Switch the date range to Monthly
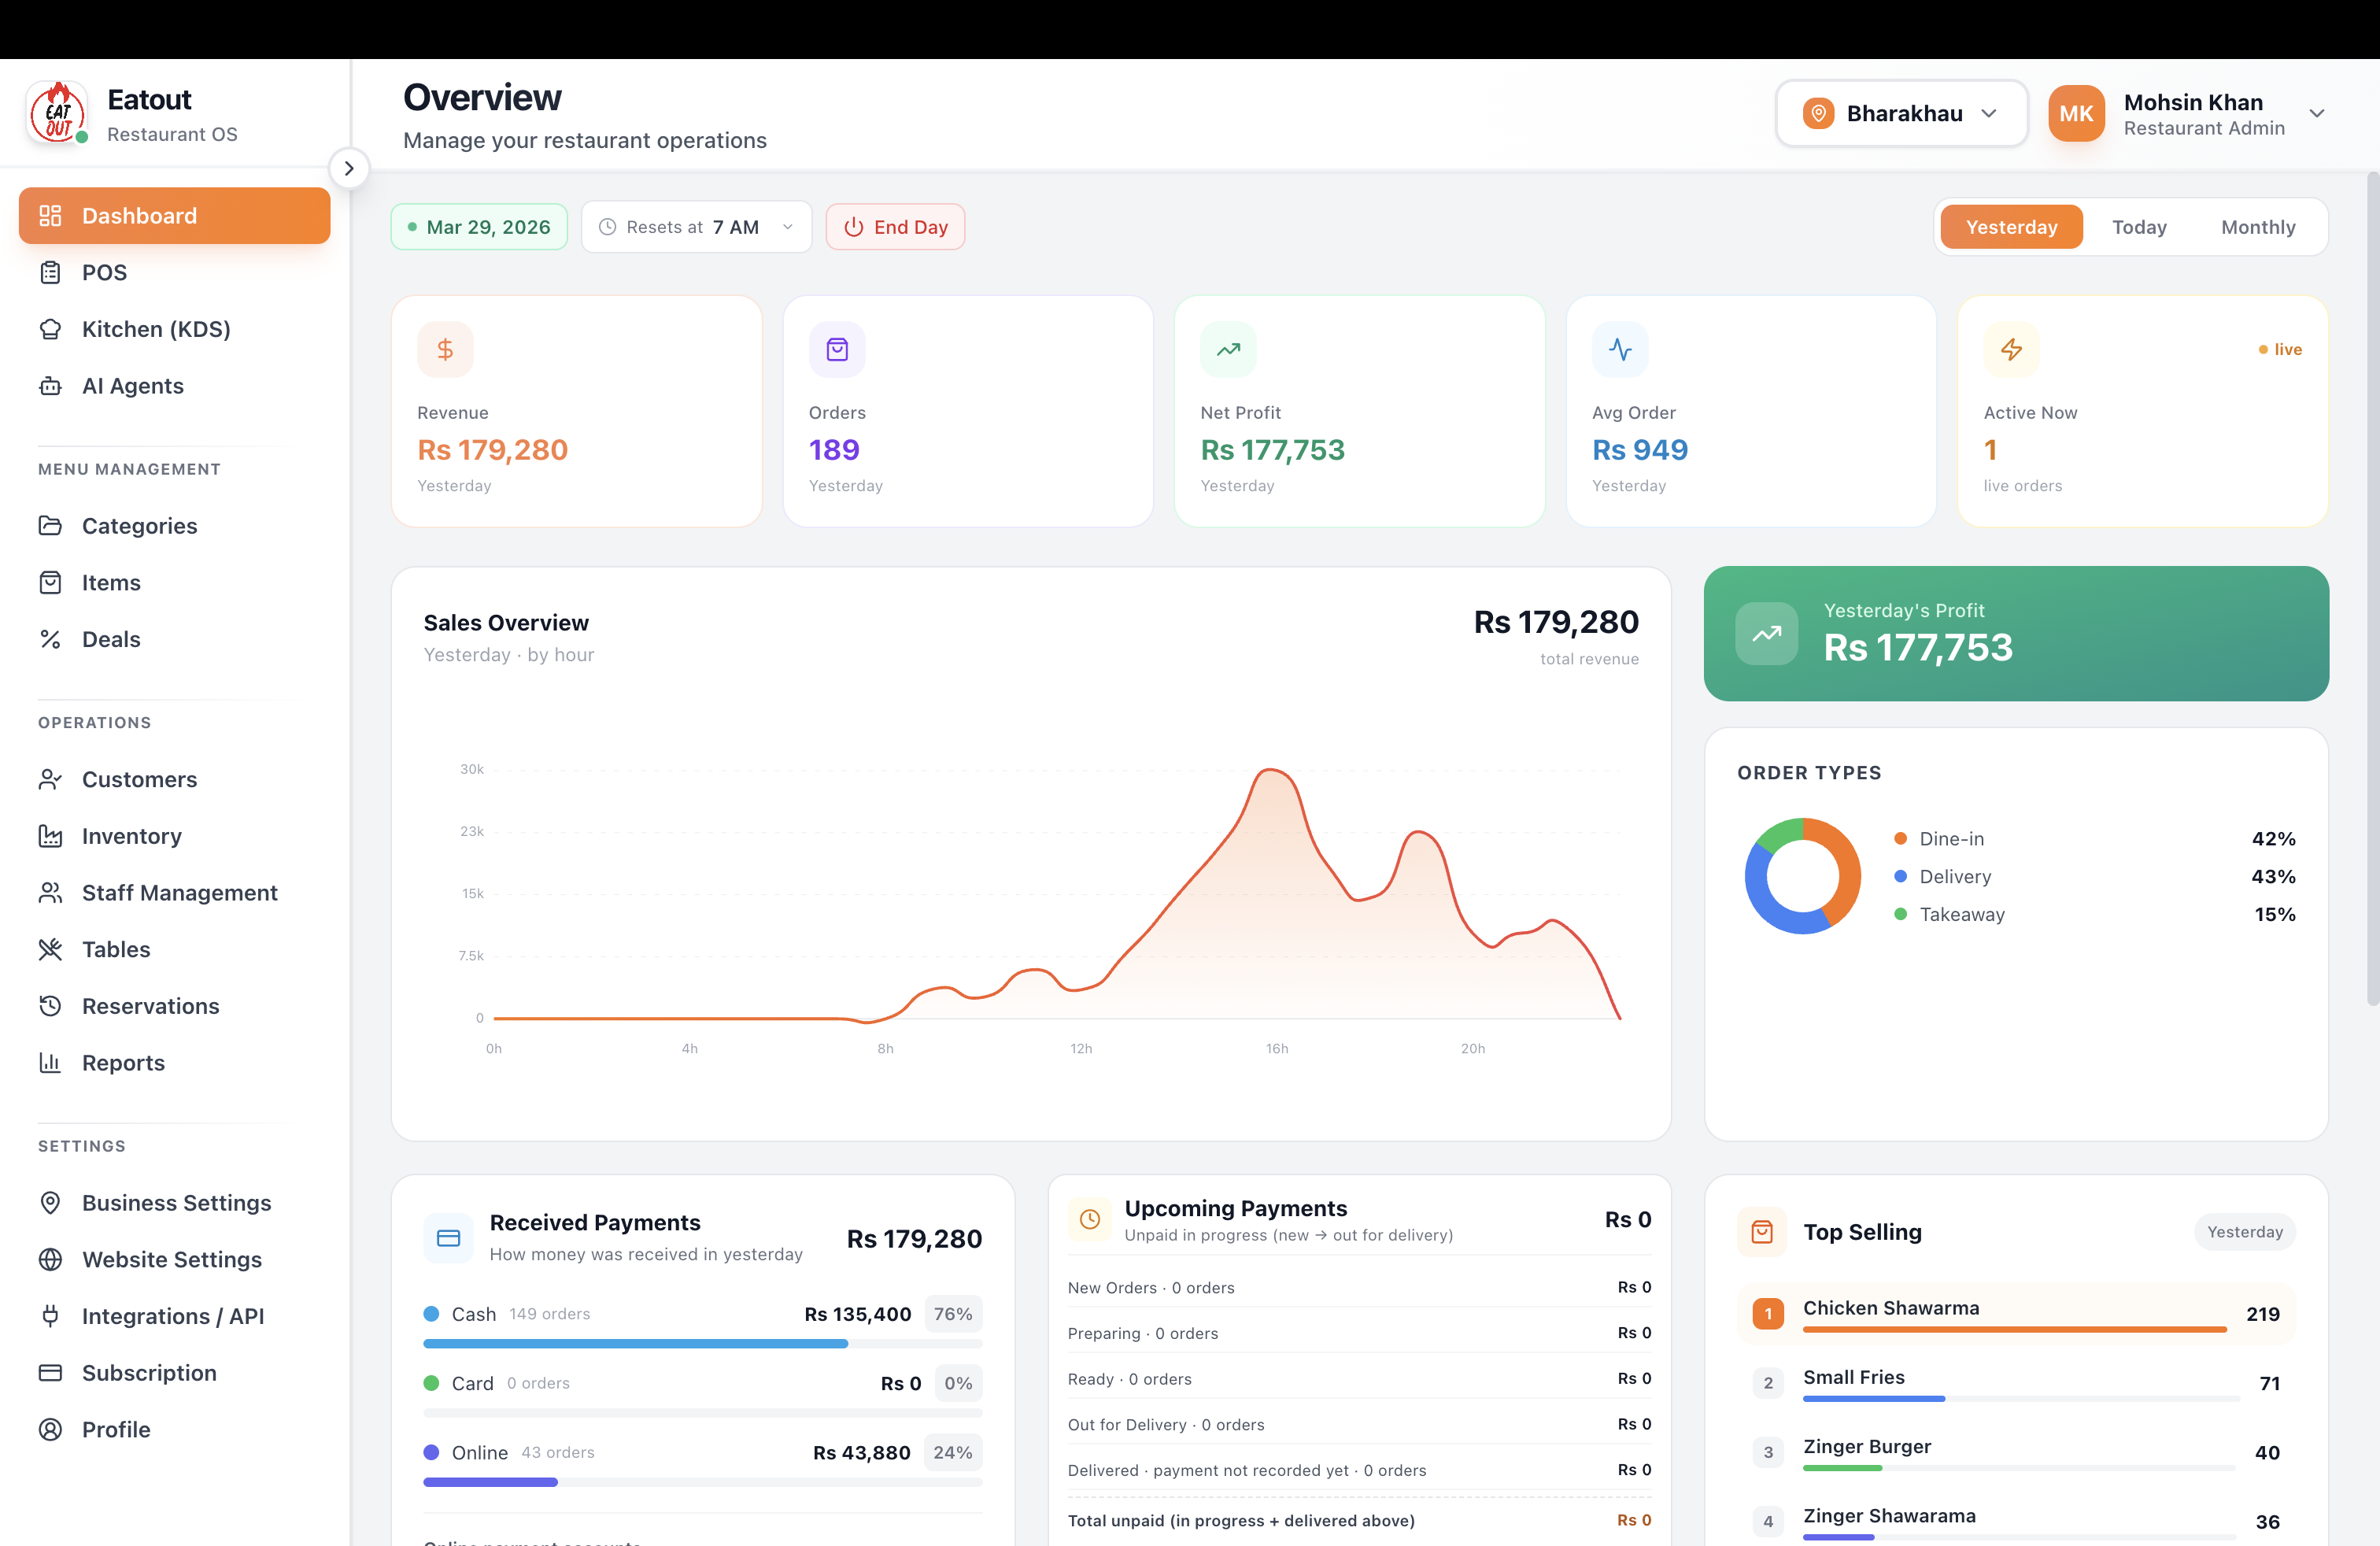 [x=2257, y=227]
